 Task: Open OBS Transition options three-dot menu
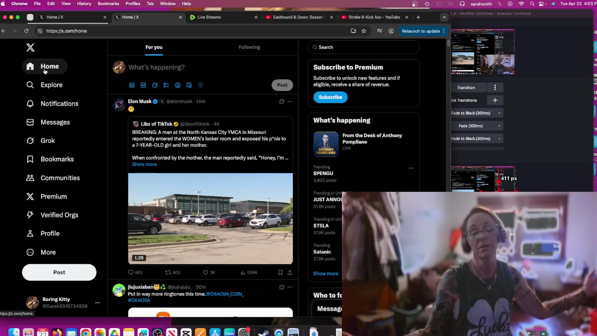pyautogui.click(x=495, y=88)
